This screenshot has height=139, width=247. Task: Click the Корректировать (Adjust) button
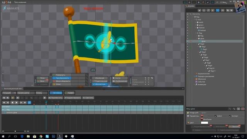(x=73, y=98)
